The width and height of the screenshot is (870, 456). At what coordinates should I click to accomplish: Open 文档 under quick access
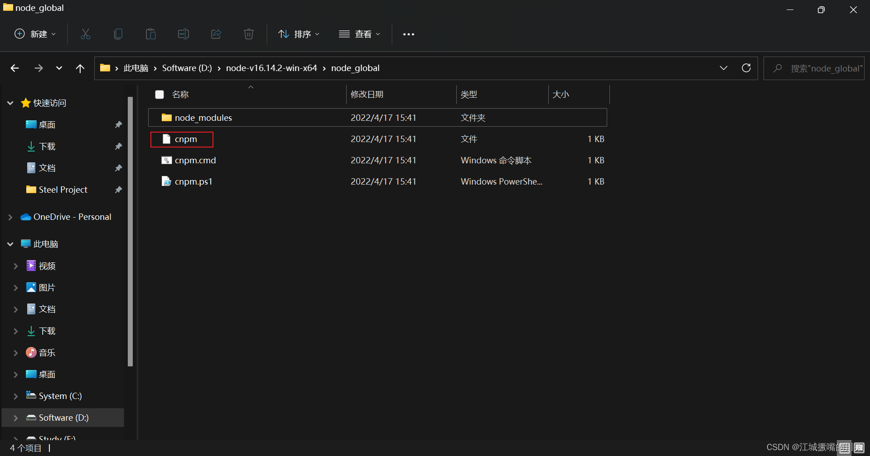click(x=47, y=168)
